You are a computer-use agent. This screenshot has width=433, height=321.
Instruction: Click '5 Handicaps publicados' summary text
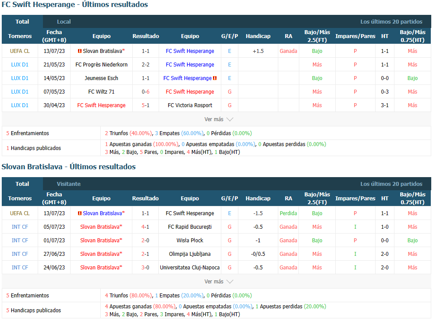coord(34,310)
